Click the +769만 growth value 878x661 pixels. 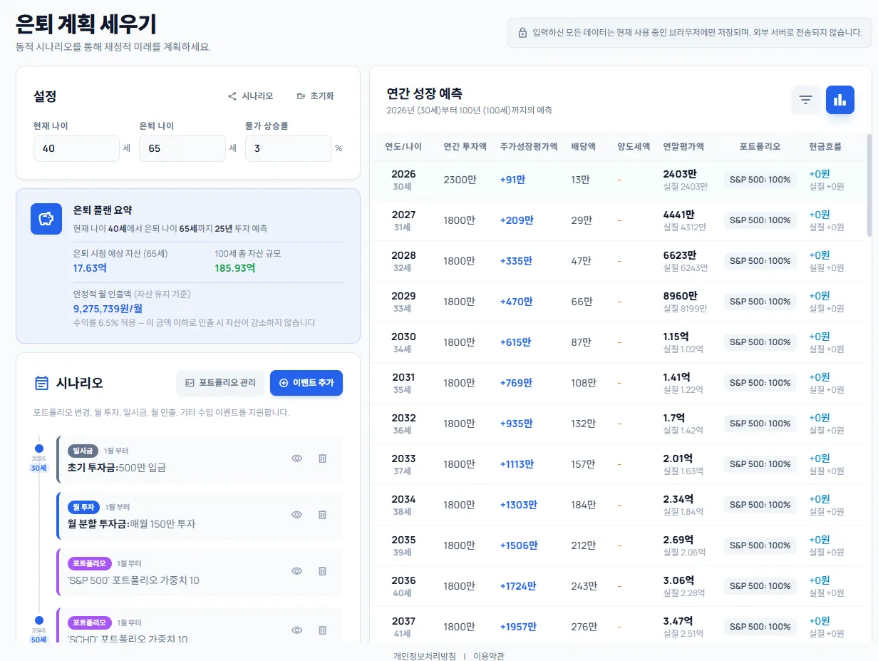click(516, 383)
